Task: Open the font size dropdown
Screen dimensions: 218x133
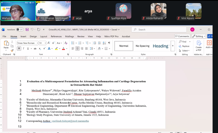Action: 45,43
